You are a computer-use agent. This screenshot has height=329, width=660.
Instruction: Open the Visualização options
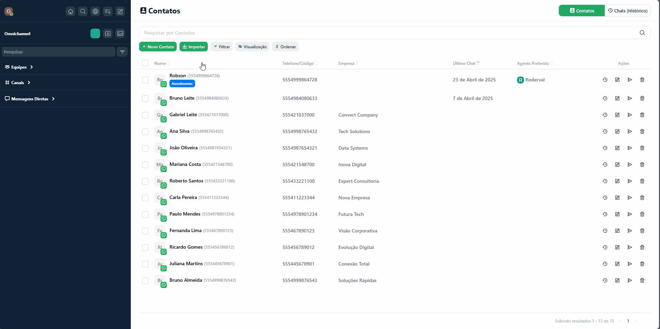click(x=252, y=47)
